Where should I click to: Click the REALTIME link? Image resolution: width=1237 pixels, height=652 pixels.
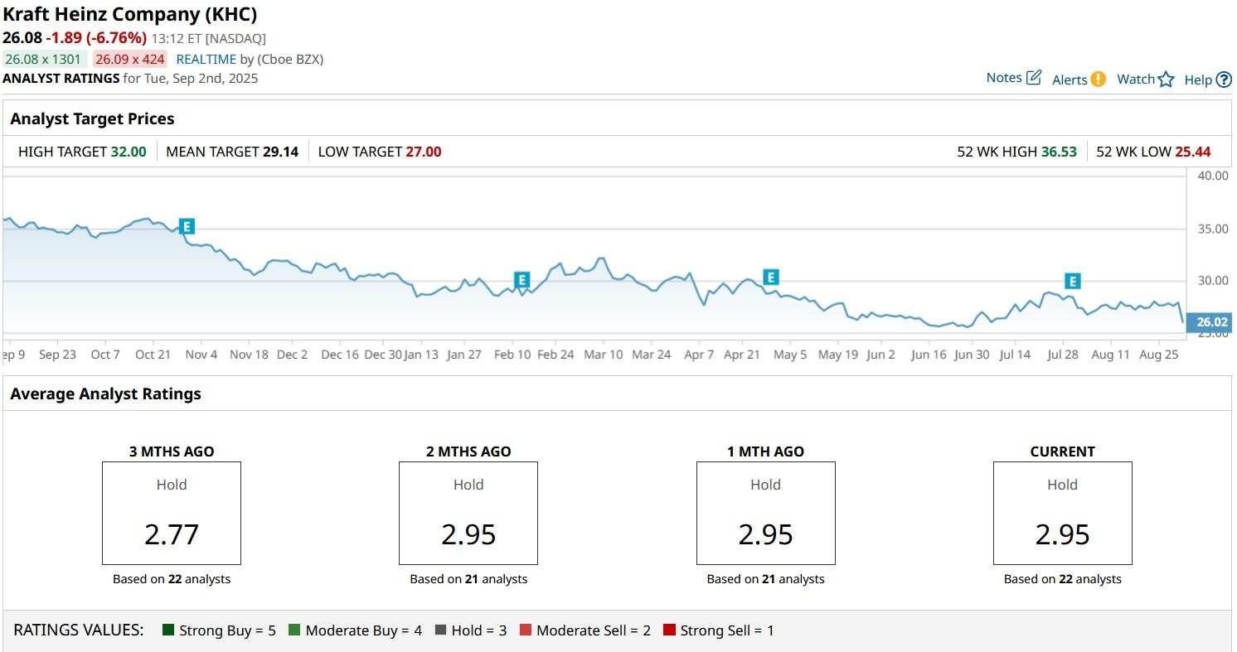[x=206, y=59]
